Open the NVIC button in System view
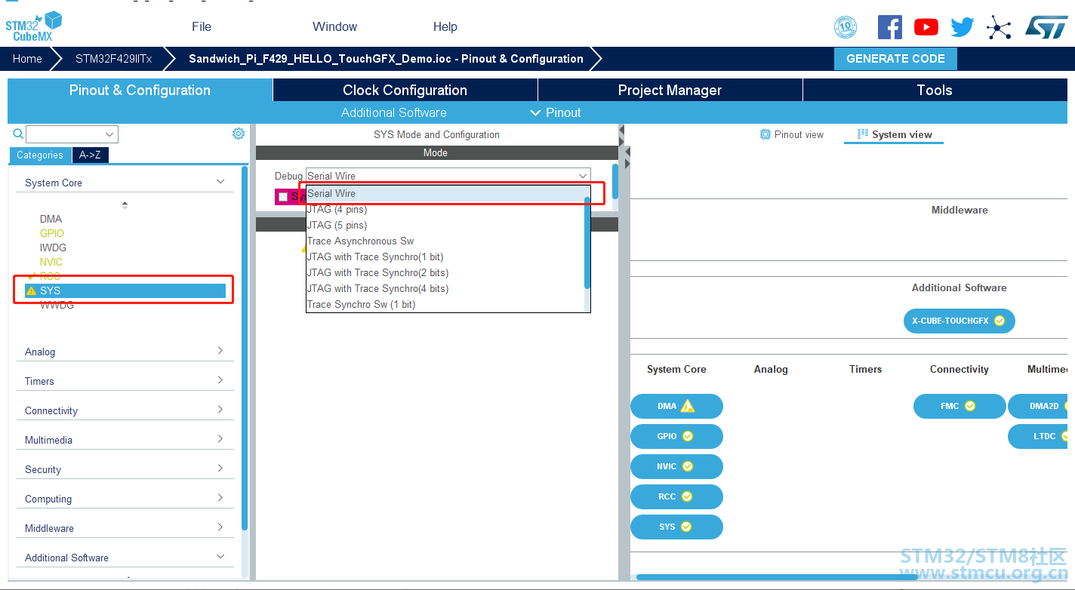1075x590 pixels. coord(676,466)
